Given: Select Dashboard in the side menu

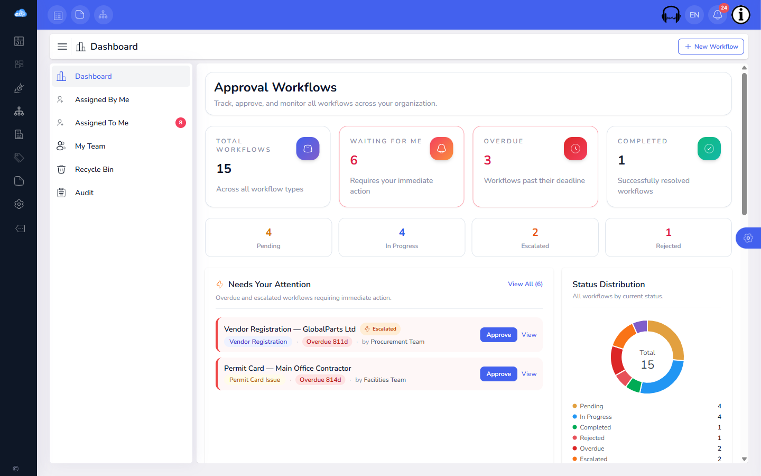Looking at the screenshot, I should coord(121,76).
